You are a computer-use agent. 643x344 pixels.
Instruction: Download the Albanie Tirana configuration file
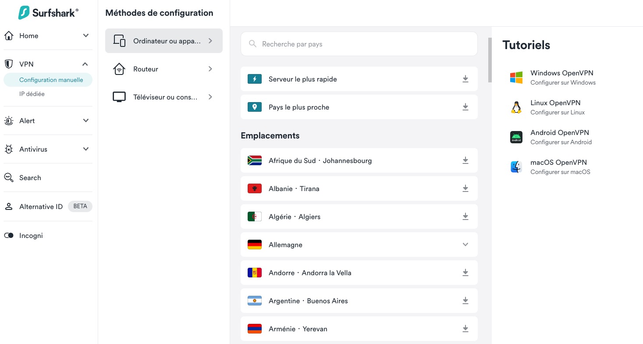click(465, 188)
